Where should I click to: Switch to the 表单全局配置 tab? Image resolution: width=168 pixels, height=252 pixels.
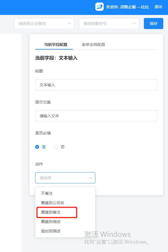click(93, 45)
